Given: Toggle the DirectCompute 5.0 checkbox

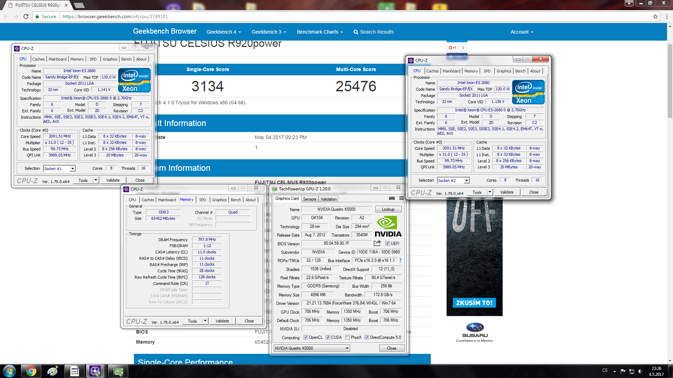Looking at the screenshot, I should point(367,337).
